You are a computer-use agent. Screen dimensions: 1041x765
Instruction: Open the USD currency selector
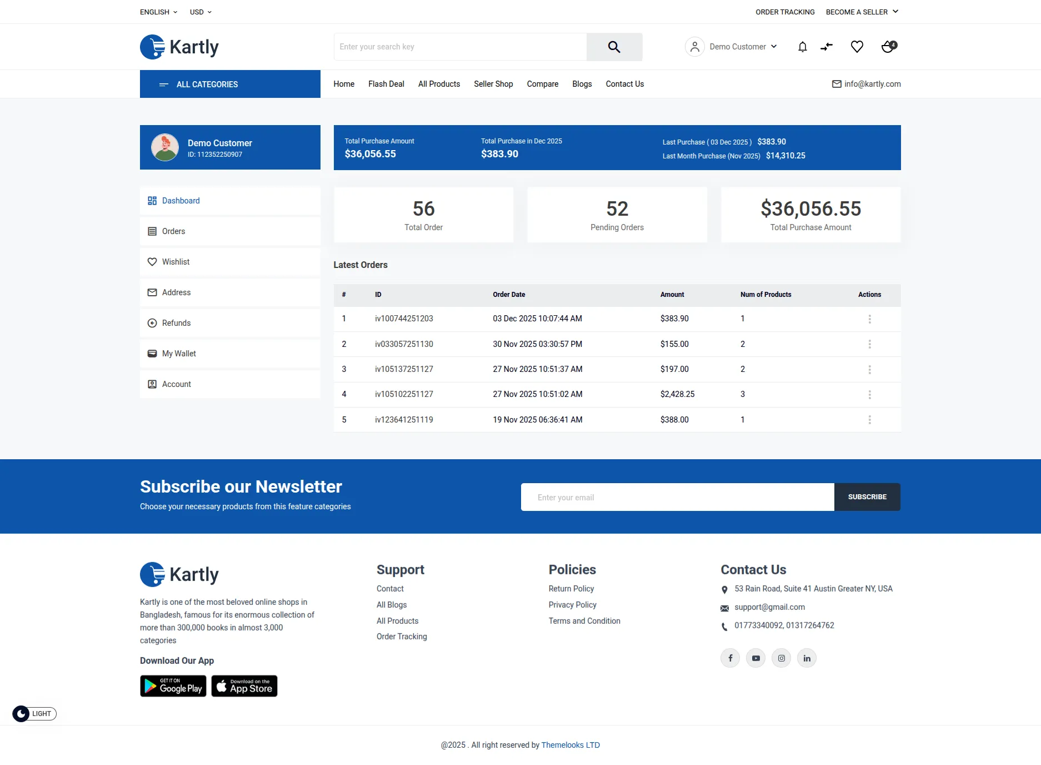201,12
